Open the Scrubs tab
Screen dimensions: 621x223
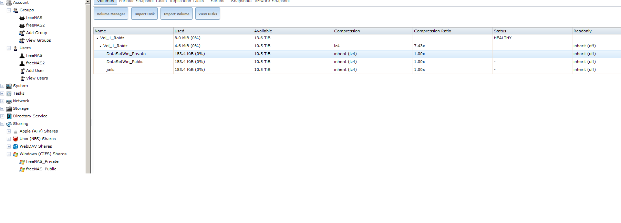point(217,1)
